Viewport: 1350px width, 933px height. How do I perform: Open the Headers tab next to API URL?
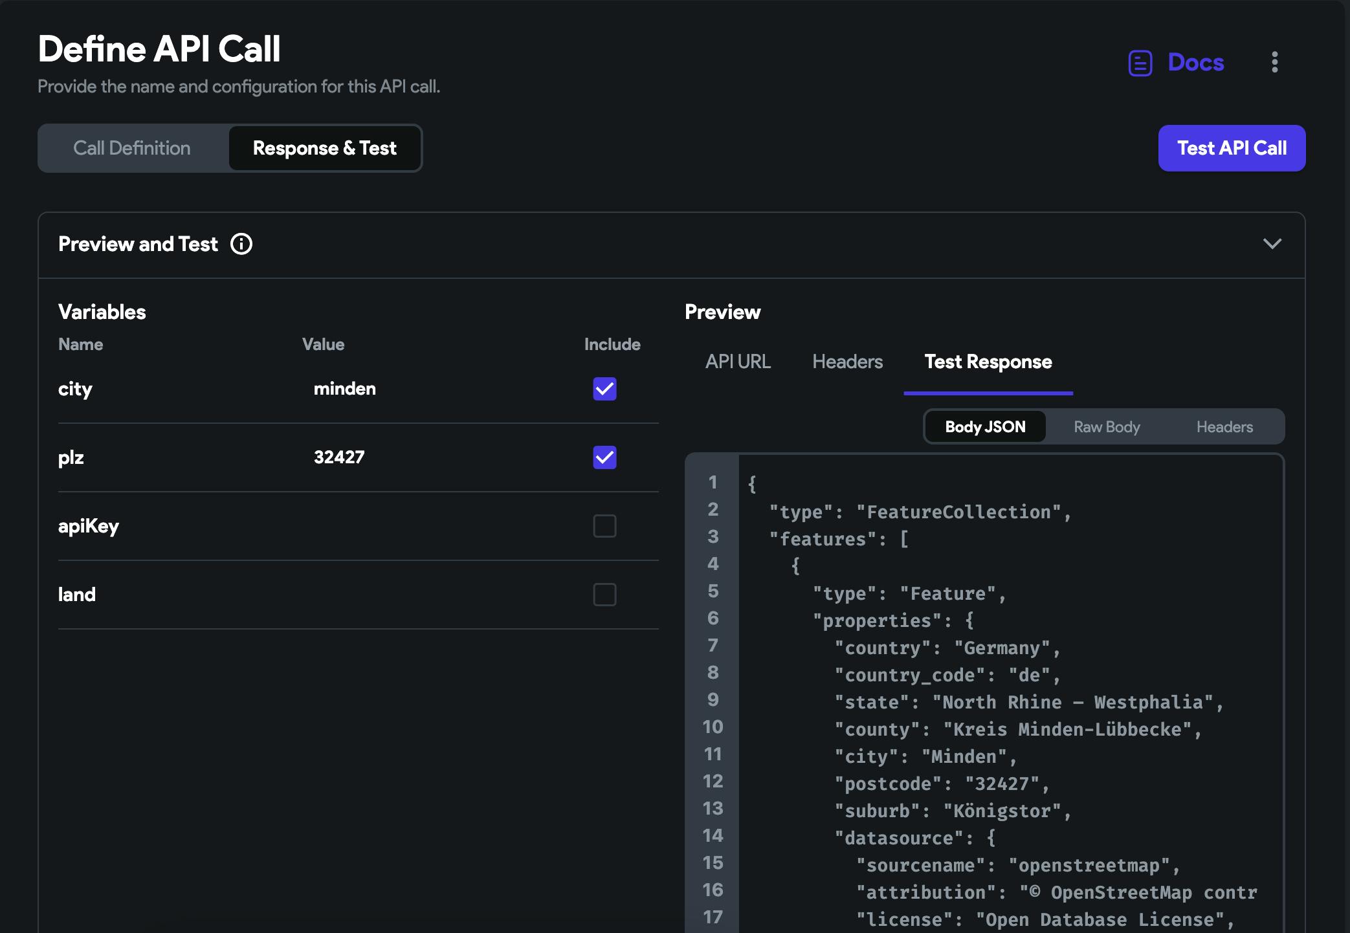(x=847, y=362)
